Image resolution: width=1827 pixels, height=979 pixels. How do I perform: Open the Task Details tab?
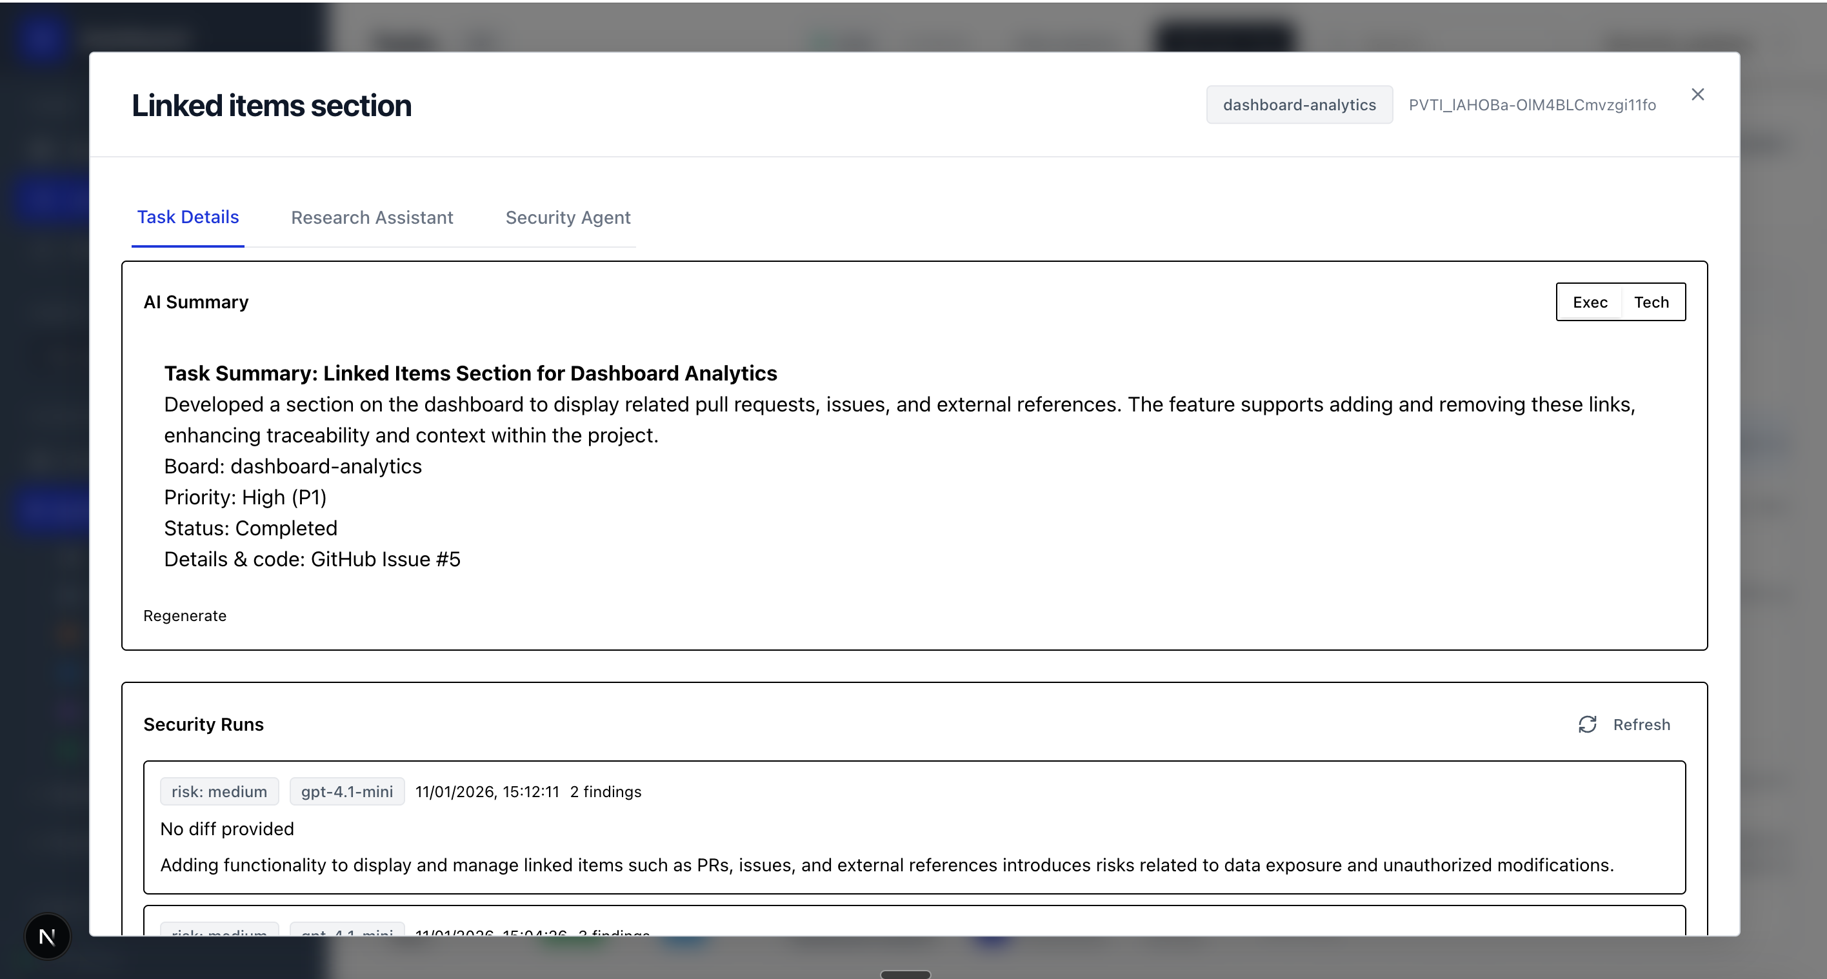(188, 217)
